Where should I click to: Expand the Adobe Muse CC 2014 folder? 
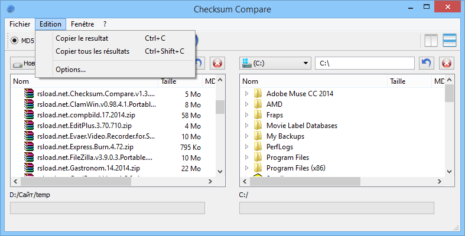coord(246,94)
